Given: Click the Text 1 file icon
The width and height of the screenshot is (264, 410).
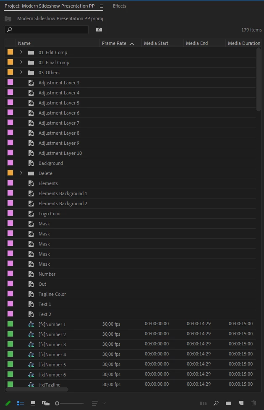Looking at the screenshot, I should [x=31, y=304].
